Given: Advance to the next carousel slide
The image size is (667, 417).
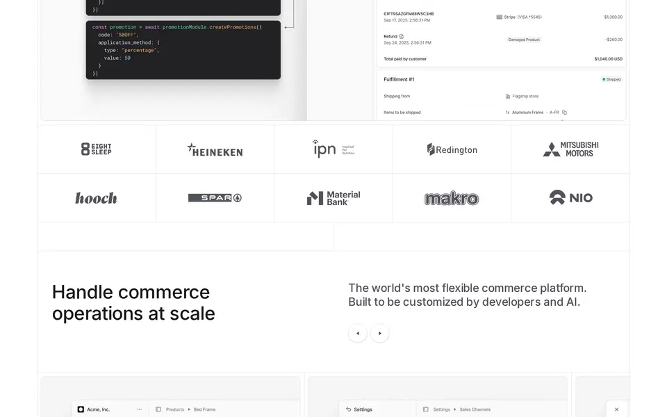Looking at the screenshot, I should pyautogui.click(x=380, y=333).
